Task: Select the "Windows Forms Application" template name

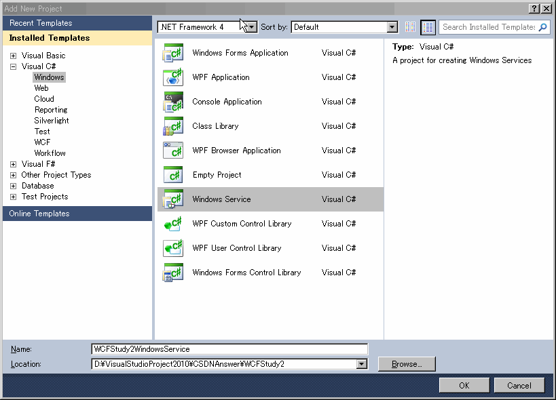Action: coord(240,53)
